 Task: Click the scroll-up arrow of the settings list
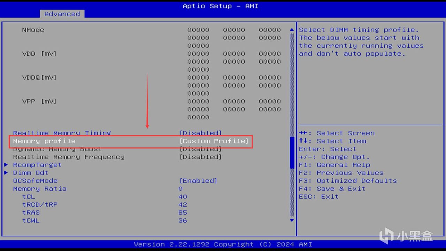292,30
